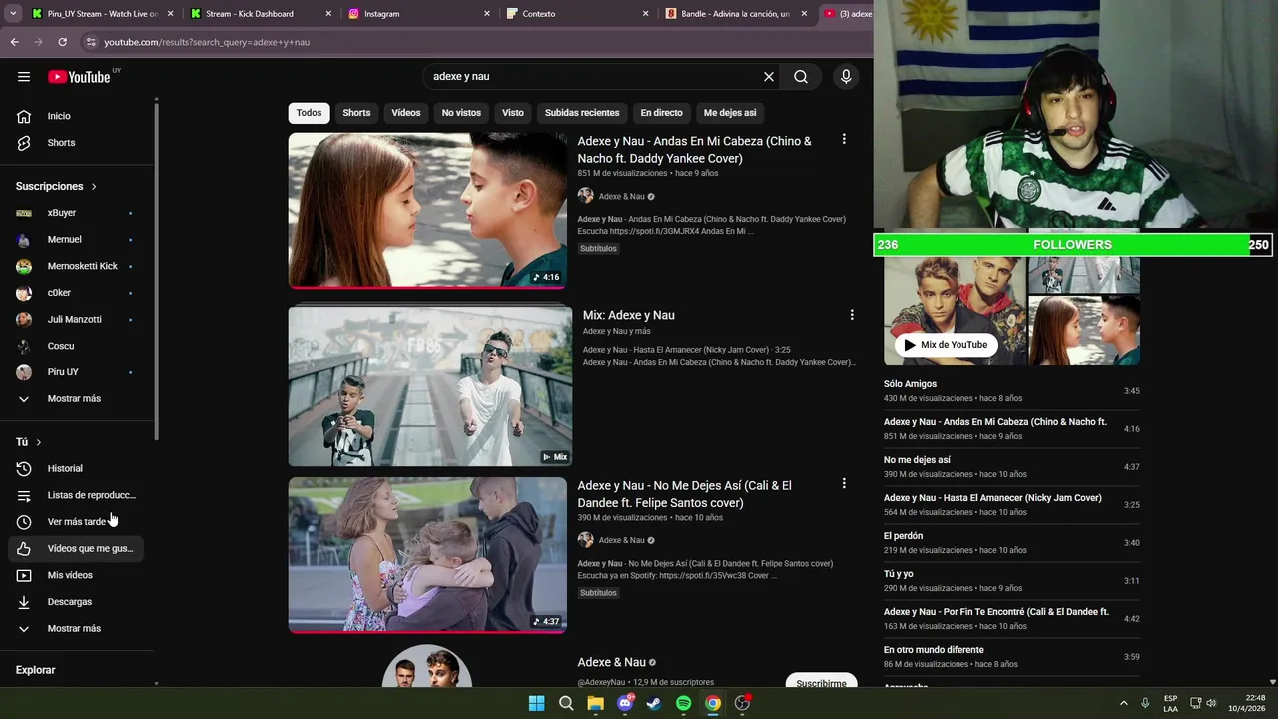Open the YouTube hamburger guide menu

click(x=24, y=77)
